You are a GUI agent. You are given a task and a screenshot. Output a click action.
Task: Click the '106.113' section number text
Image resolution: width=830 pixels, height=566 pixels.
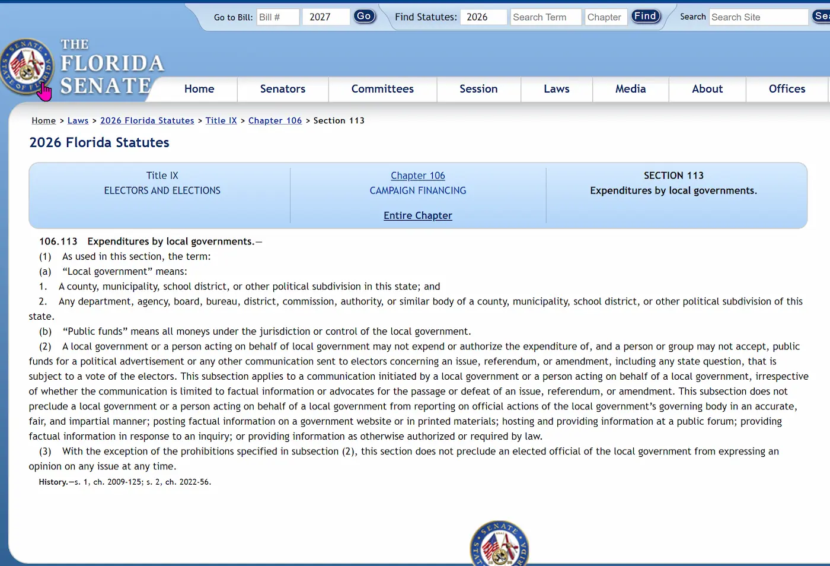pyautogui.click(x=58, y=241)
